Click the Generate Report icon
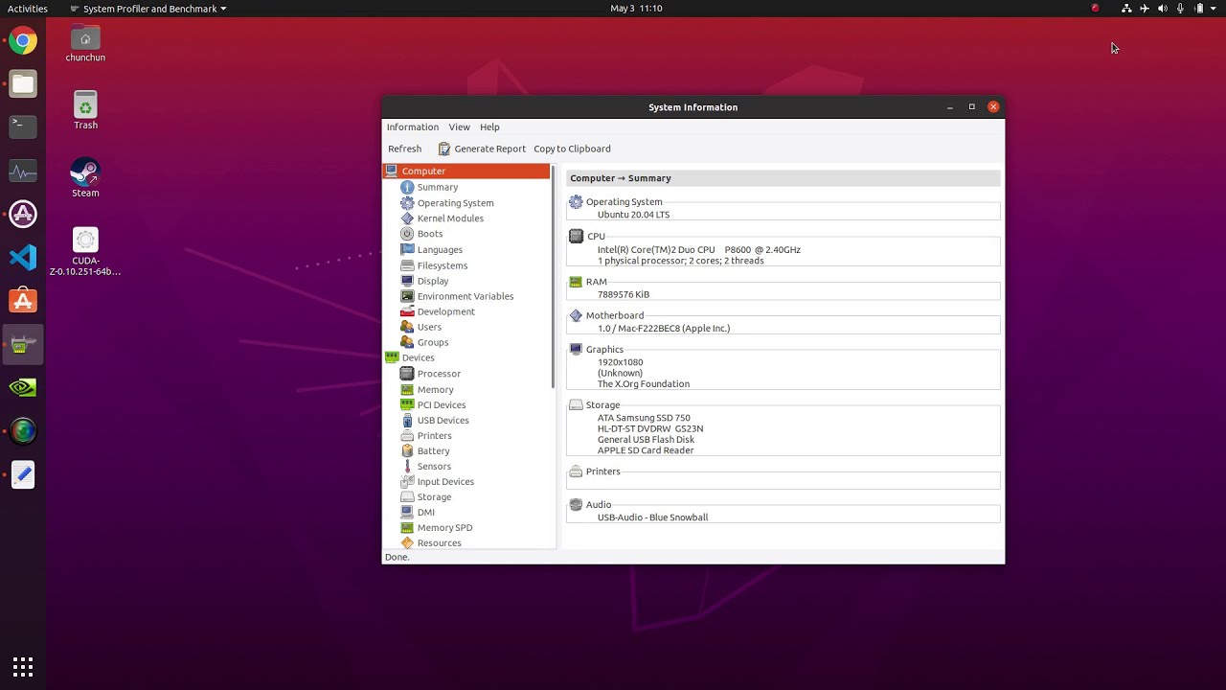1226x690 pixels. pyautogui.click(x=444, y=149)
